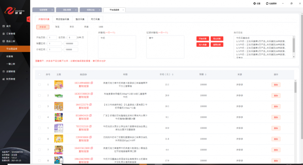This screenshot has height=165, width=303.
Task: Click the 财务管理 finance icon
Action: 4,79
